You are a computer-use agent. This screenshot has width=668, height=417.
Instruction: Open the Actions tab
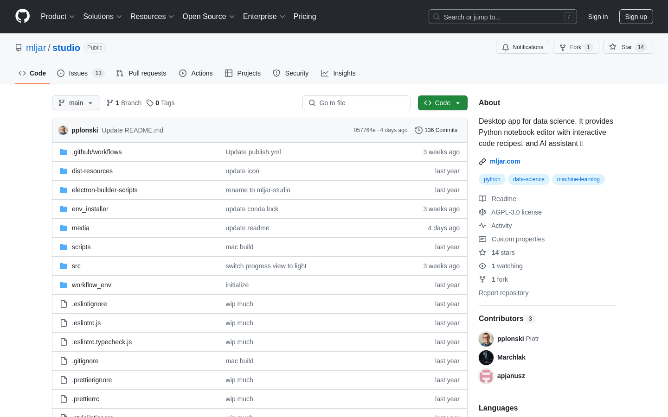click(x=196, y=73)
